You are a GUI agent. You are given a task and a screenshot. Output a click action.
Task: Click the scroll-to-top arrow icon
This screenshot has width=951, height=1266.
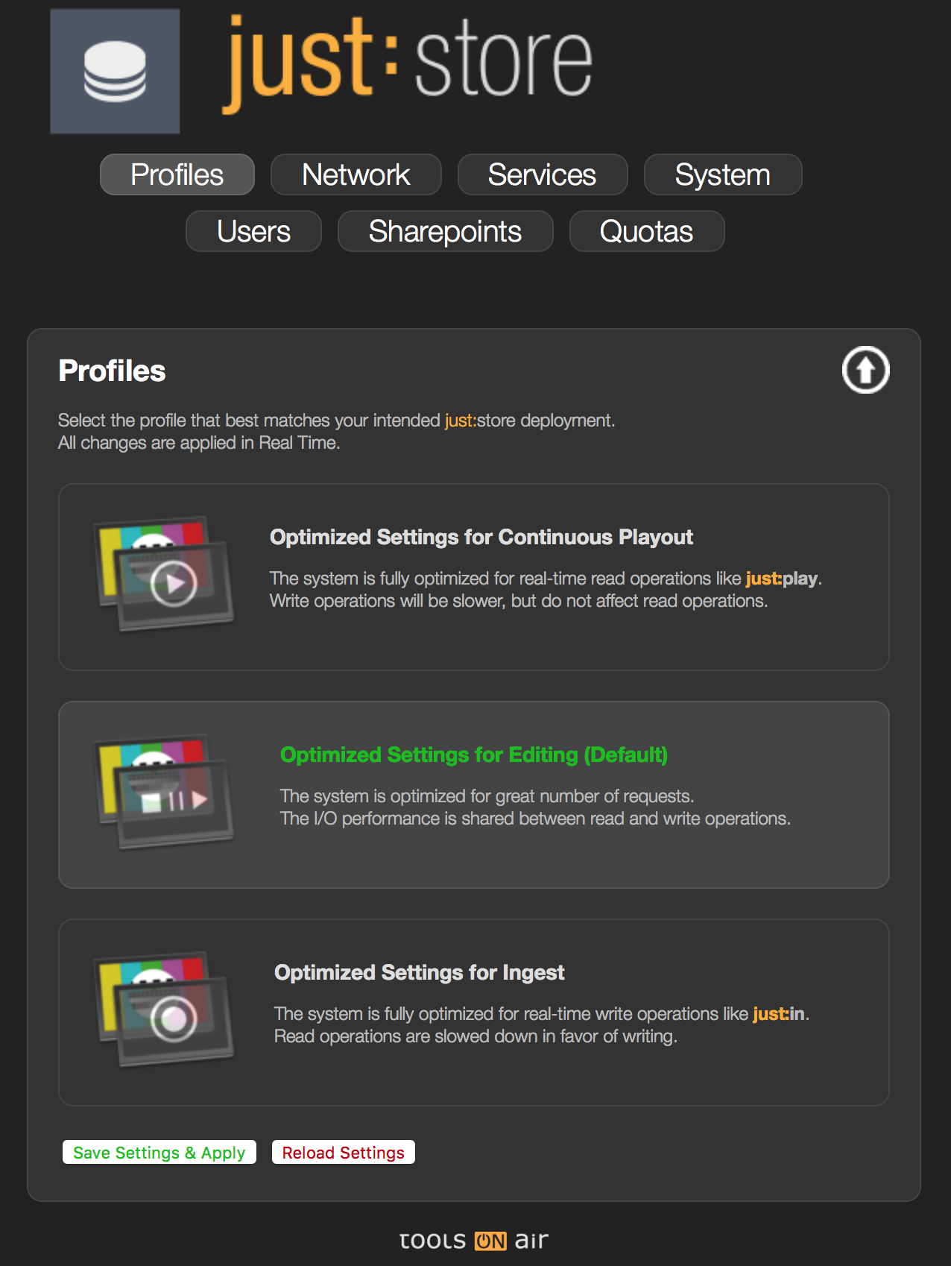point(865,370)
